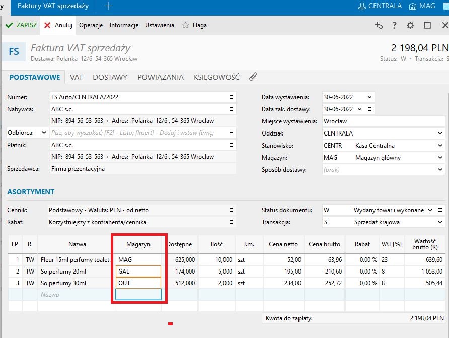
Task: Click the plus-with-cursor add icon in toolbar
Action: (379, 25)
